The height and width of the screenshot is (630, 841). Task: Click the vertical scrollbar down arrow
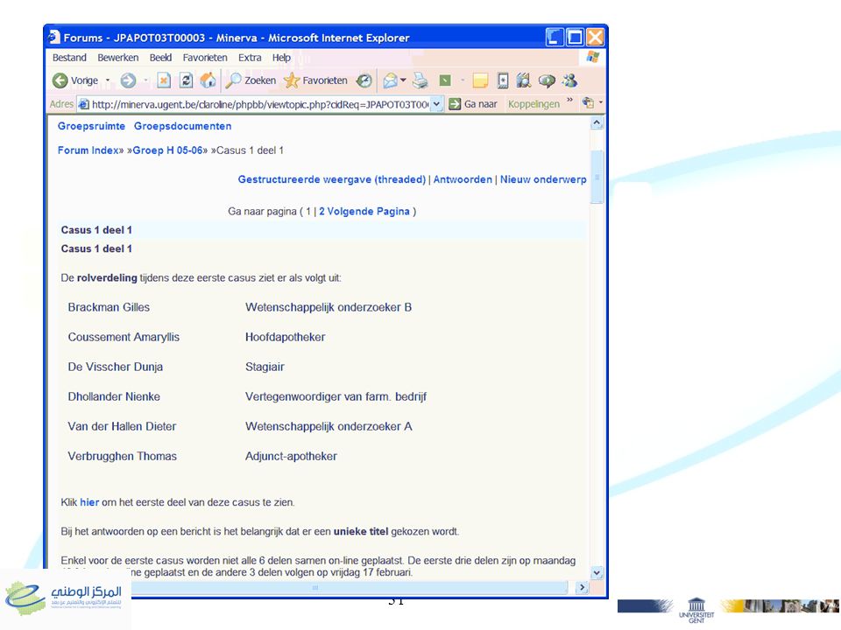point(597,572)
